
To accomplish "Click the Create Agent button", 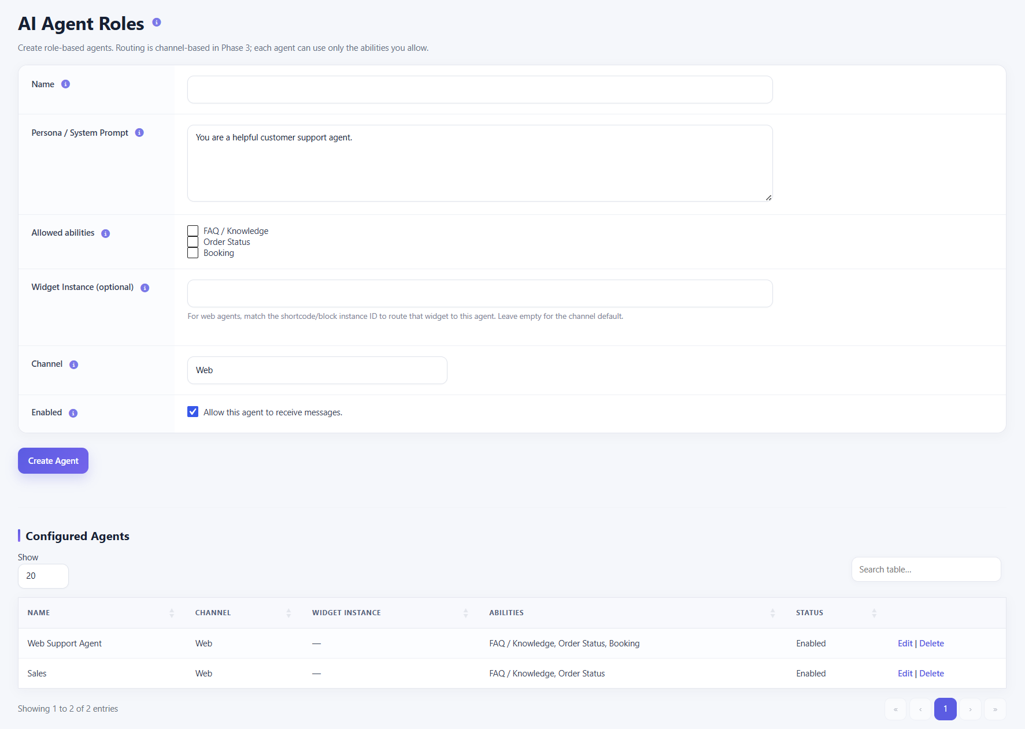I will (x=53, y=461).
